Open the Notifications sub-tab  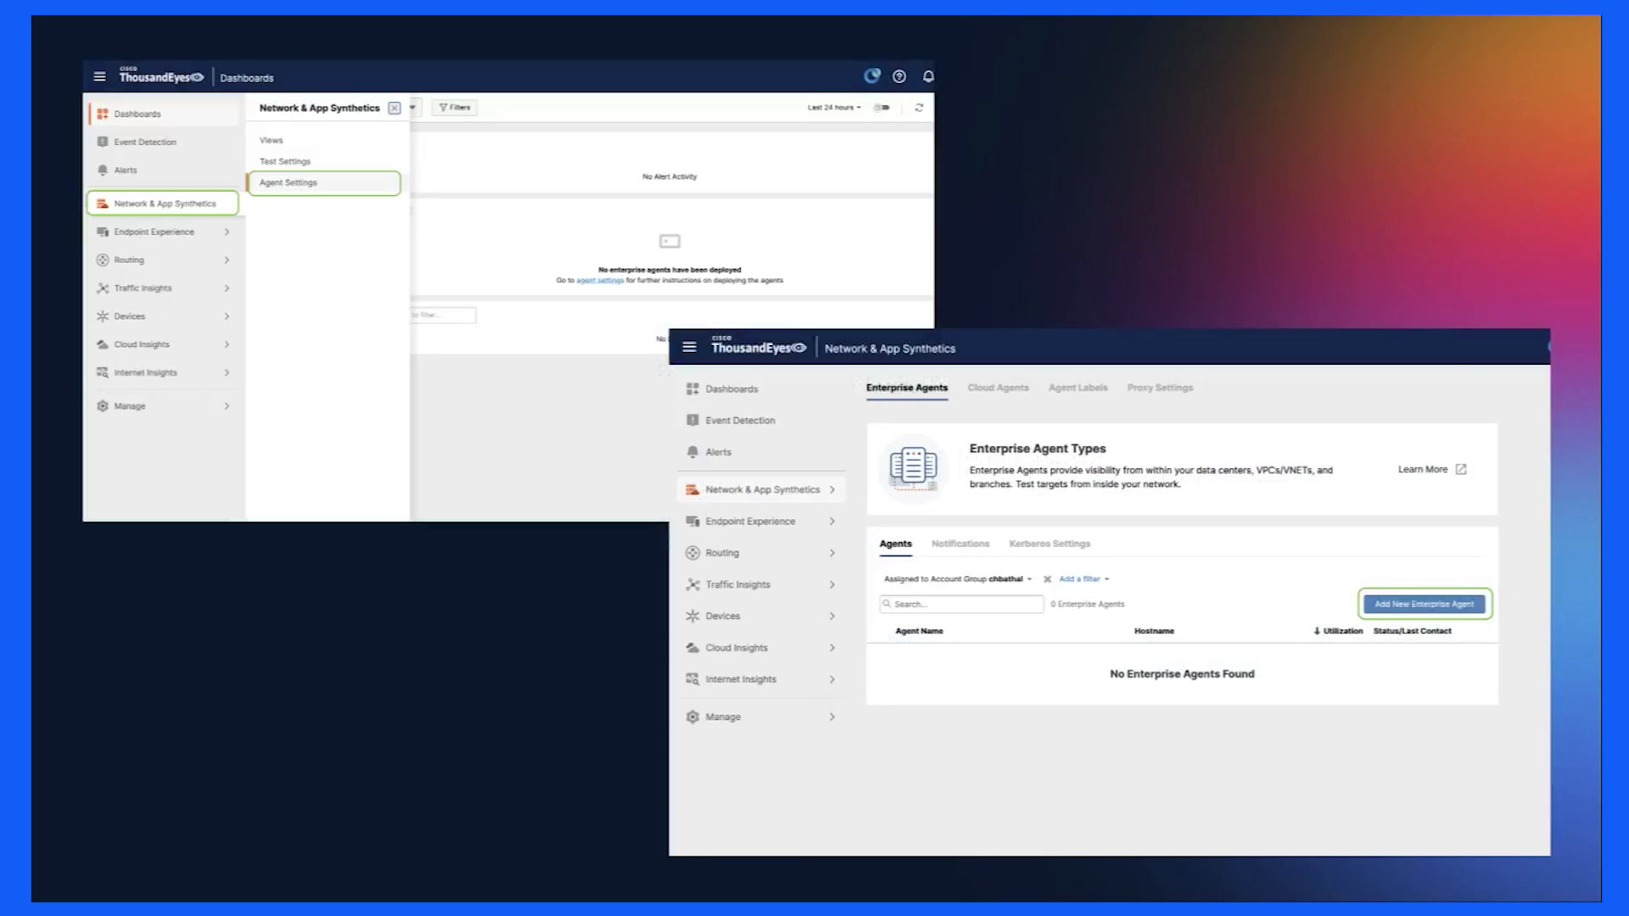point(960,544)
